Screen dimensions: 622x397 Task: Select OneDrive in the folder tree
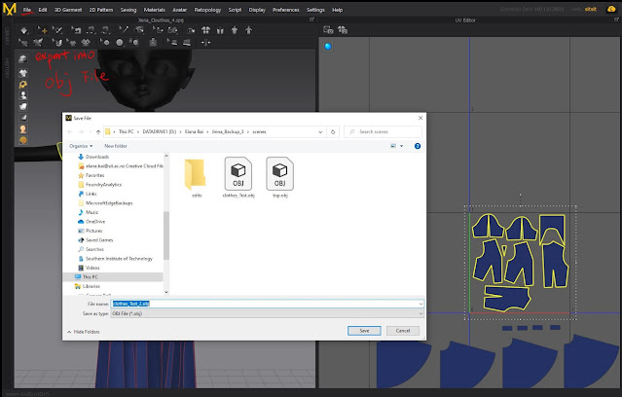[x=95, y=221]
